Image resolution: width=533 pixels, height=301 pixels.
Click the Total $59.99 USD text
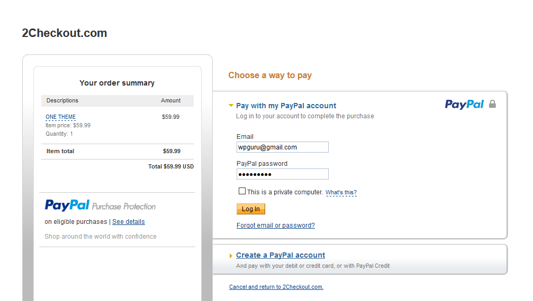[x=171, y=166]
